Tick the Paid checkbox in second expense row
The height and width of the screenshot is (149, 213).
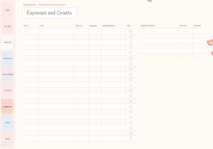[x=131, y=37]
